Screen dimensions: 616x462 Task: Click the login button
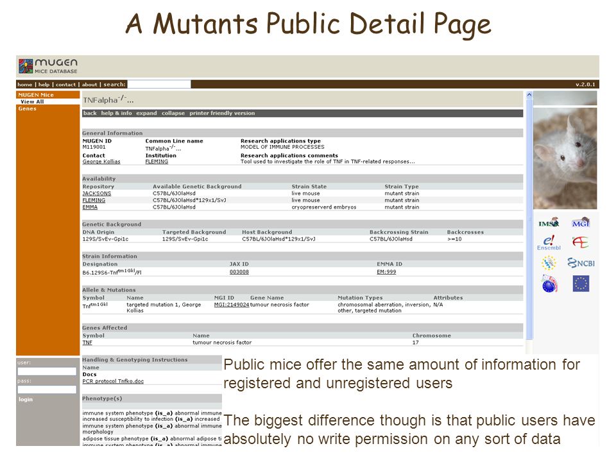(x=26, y=399)
